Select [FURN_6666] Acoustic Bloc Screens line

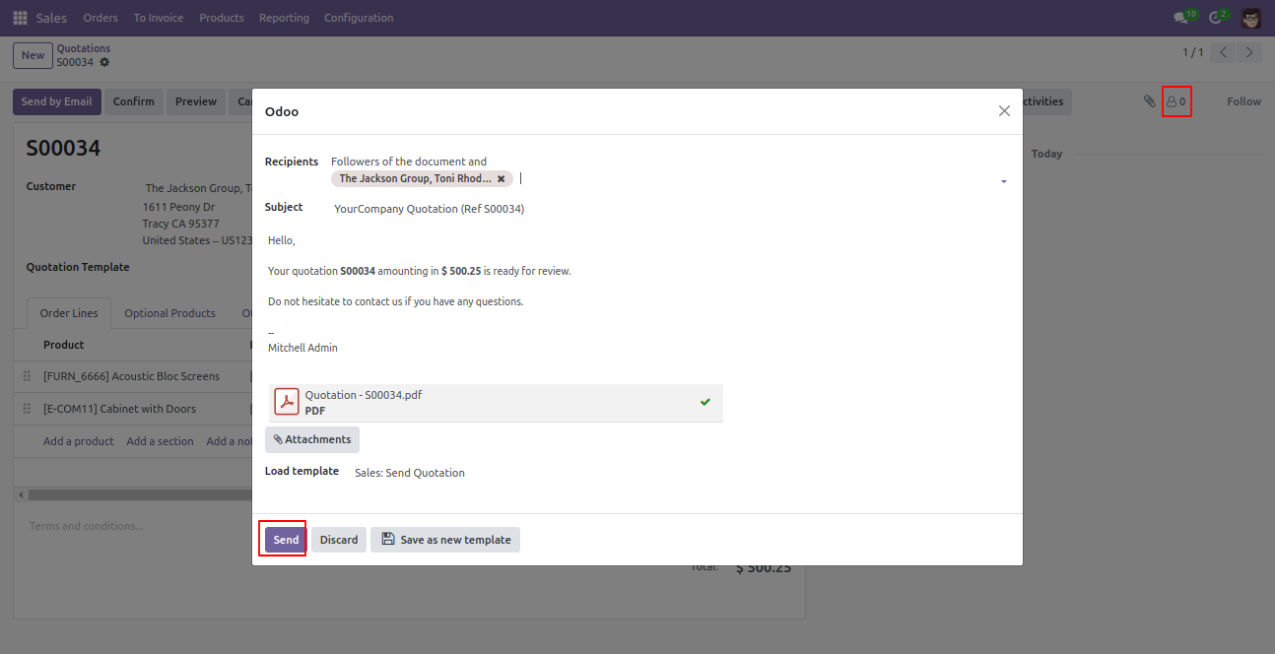131,376
